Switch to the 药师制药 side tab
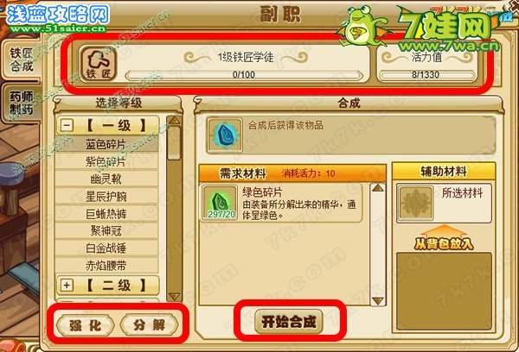519x352 pixels. point(21,103)
